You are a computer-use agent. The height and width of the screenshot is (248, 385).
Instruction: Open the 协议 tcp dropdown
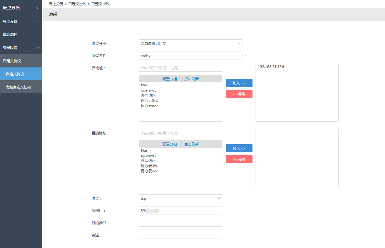[x=180, y=199]
